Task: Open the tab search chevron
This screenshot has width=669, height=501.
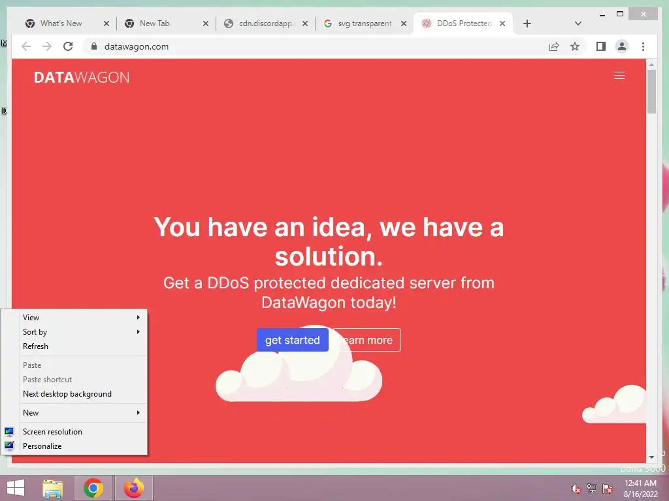Action: click(x=578, y=23)
